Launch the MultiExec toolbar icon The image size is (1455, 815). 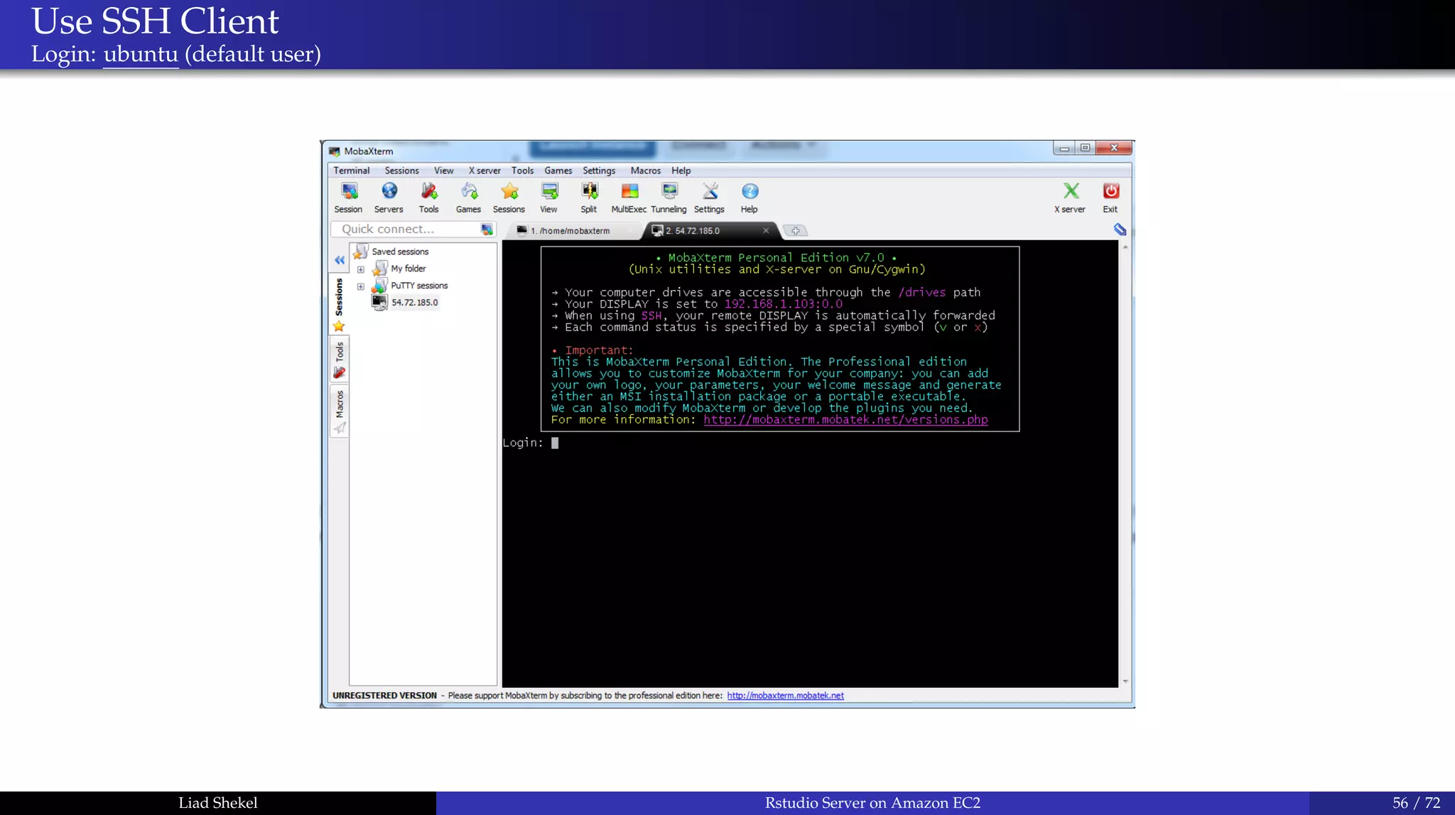tap(629, 198)
